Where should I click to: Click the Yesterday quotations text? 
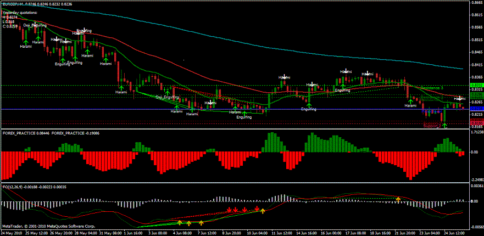[x=20, y=13]
